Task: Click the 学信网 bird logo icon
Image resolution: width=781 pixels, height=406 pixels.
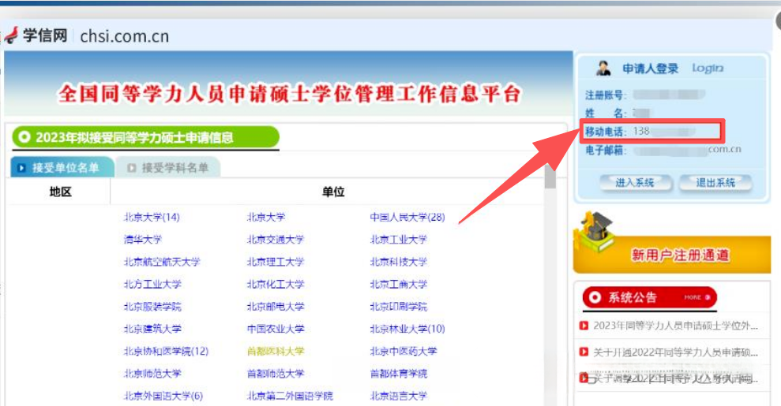Action: point(11,35)
